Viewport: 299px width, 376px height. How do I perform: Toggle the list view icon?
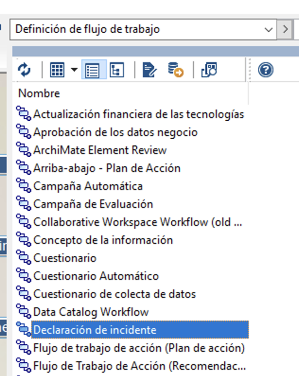[94, 70]
